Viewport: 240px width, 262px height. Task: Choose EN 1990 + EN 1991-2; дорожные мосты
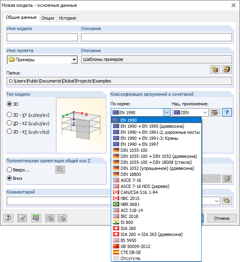point(156,132)
